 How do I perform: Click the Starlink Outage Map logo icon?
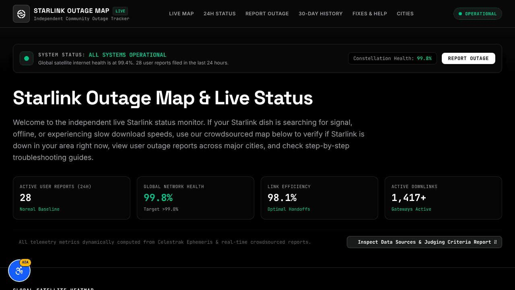pyautogui.click(x=21, y=14)
